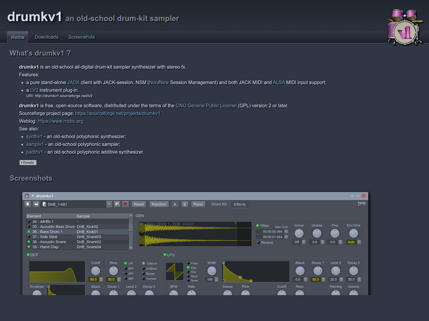Screen dimensions: 429x321
Task: Click the Width knob in LFO
Action: pos(212,271)
